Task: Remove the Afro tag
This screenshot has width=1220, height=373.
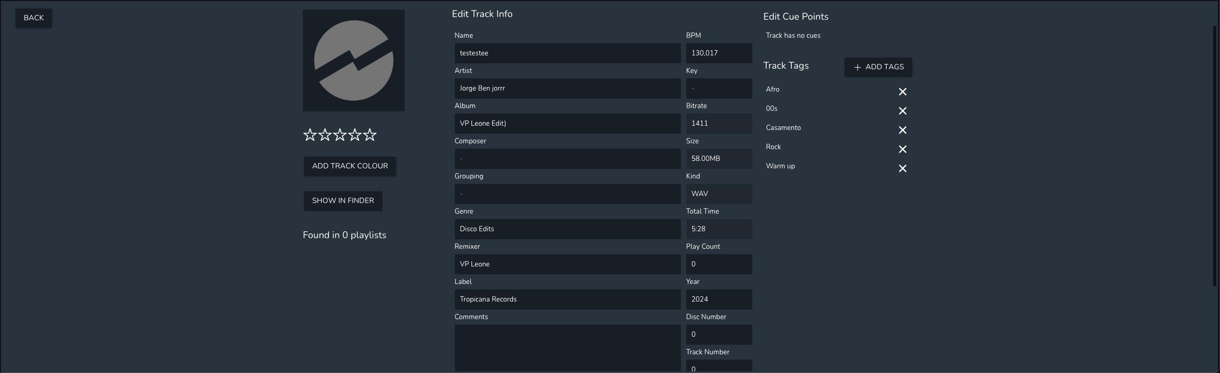Action: pos(902,92)
